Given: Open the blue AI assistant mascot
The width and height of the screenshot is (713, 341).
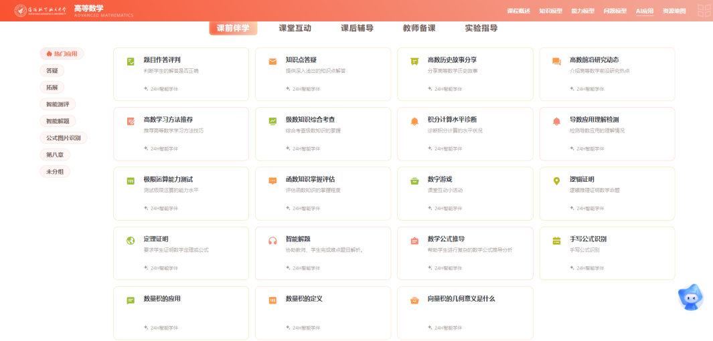Looking at the screenshot, I should [690, 298].
